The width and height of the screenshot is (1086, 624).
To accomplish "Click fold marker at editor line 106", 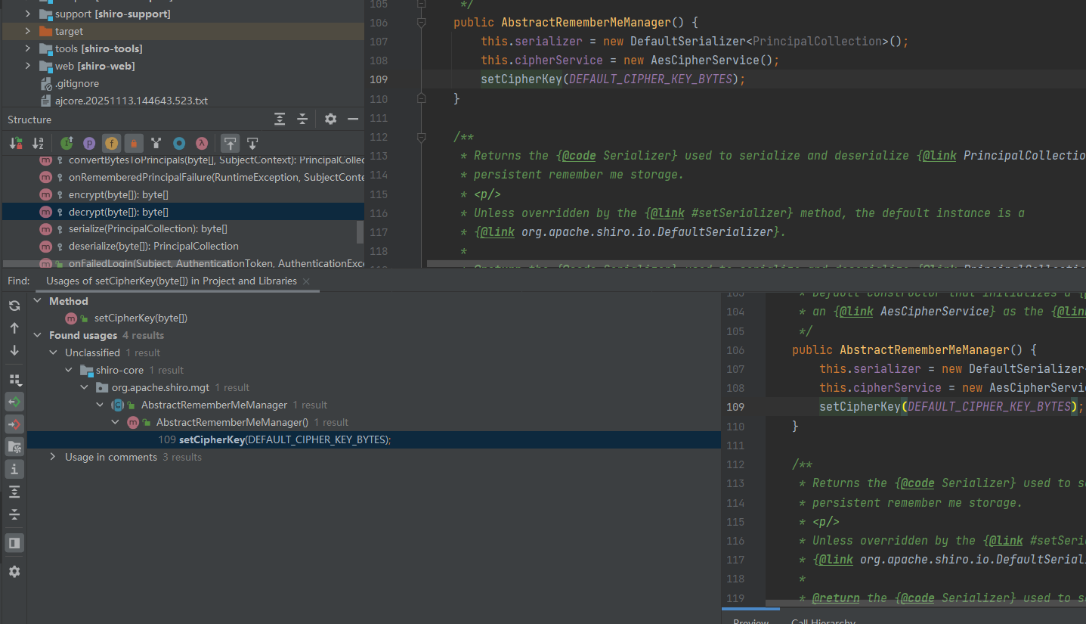I will (x=422, y=23).
